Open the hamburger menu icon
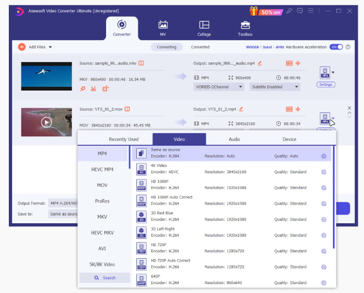Viewport: 364px width, 293px height. point(310,11)
